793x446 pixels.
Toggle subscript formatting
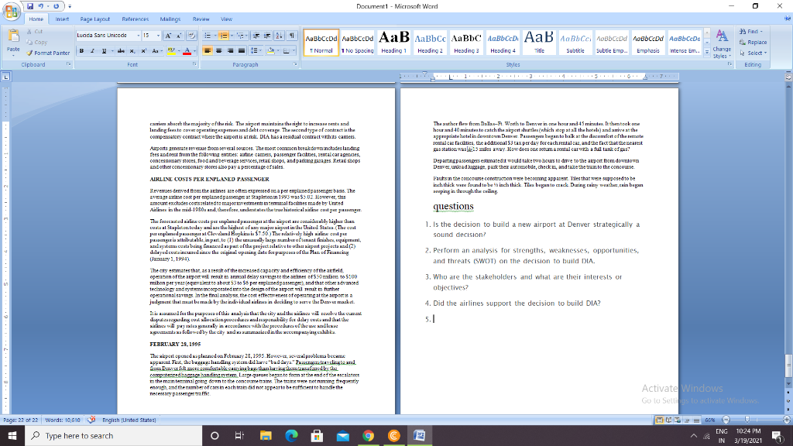pos(132,50)
